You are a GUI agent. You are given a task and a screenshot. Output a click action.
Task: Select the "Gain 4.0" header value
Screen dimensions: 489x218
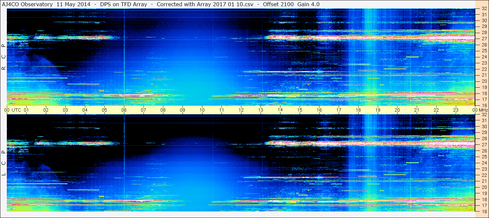pyautogui.click(x=308, y=5)
